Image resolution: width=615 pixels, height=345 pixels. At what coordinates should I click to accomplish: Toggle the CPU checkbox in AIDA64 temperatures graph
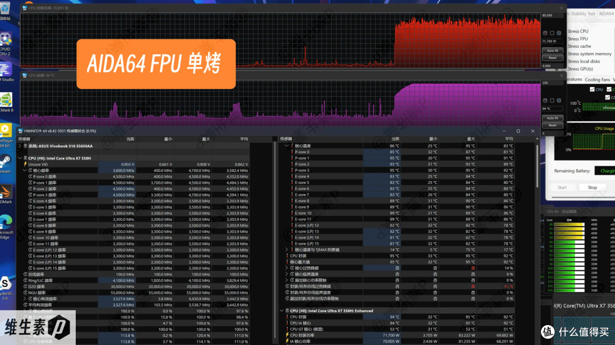pos(592,89)
